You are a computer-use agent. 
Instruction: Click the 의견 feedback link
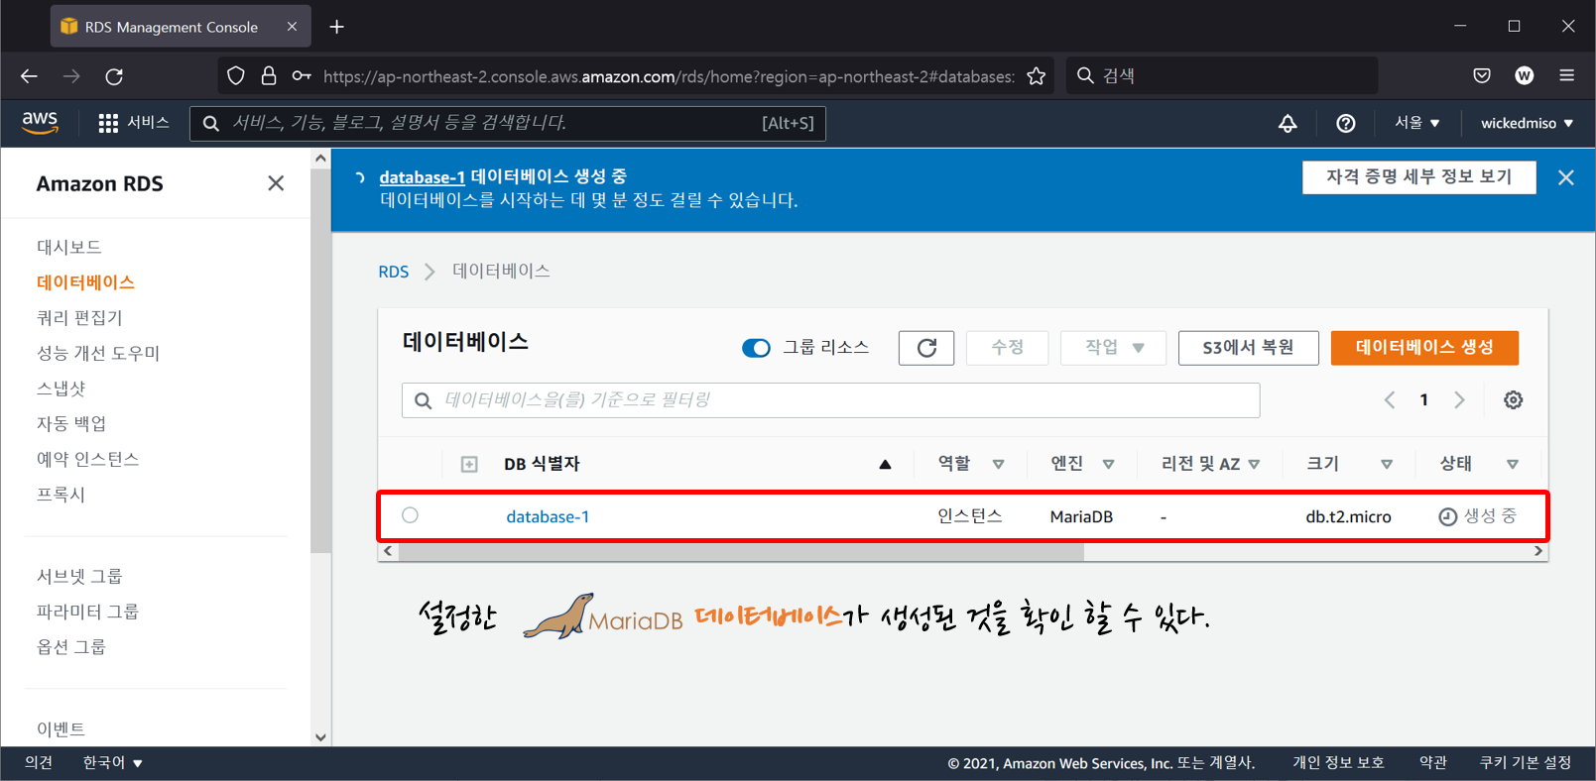(39, 762)
